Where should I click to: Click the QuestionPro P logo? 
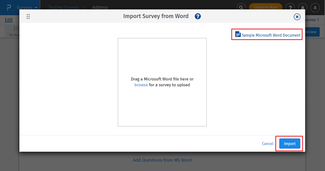(9, 7)
